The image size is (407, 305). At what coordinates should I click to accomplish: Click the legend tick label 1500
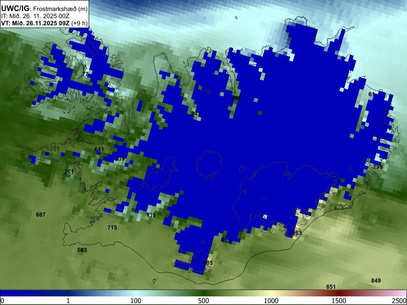339,301
